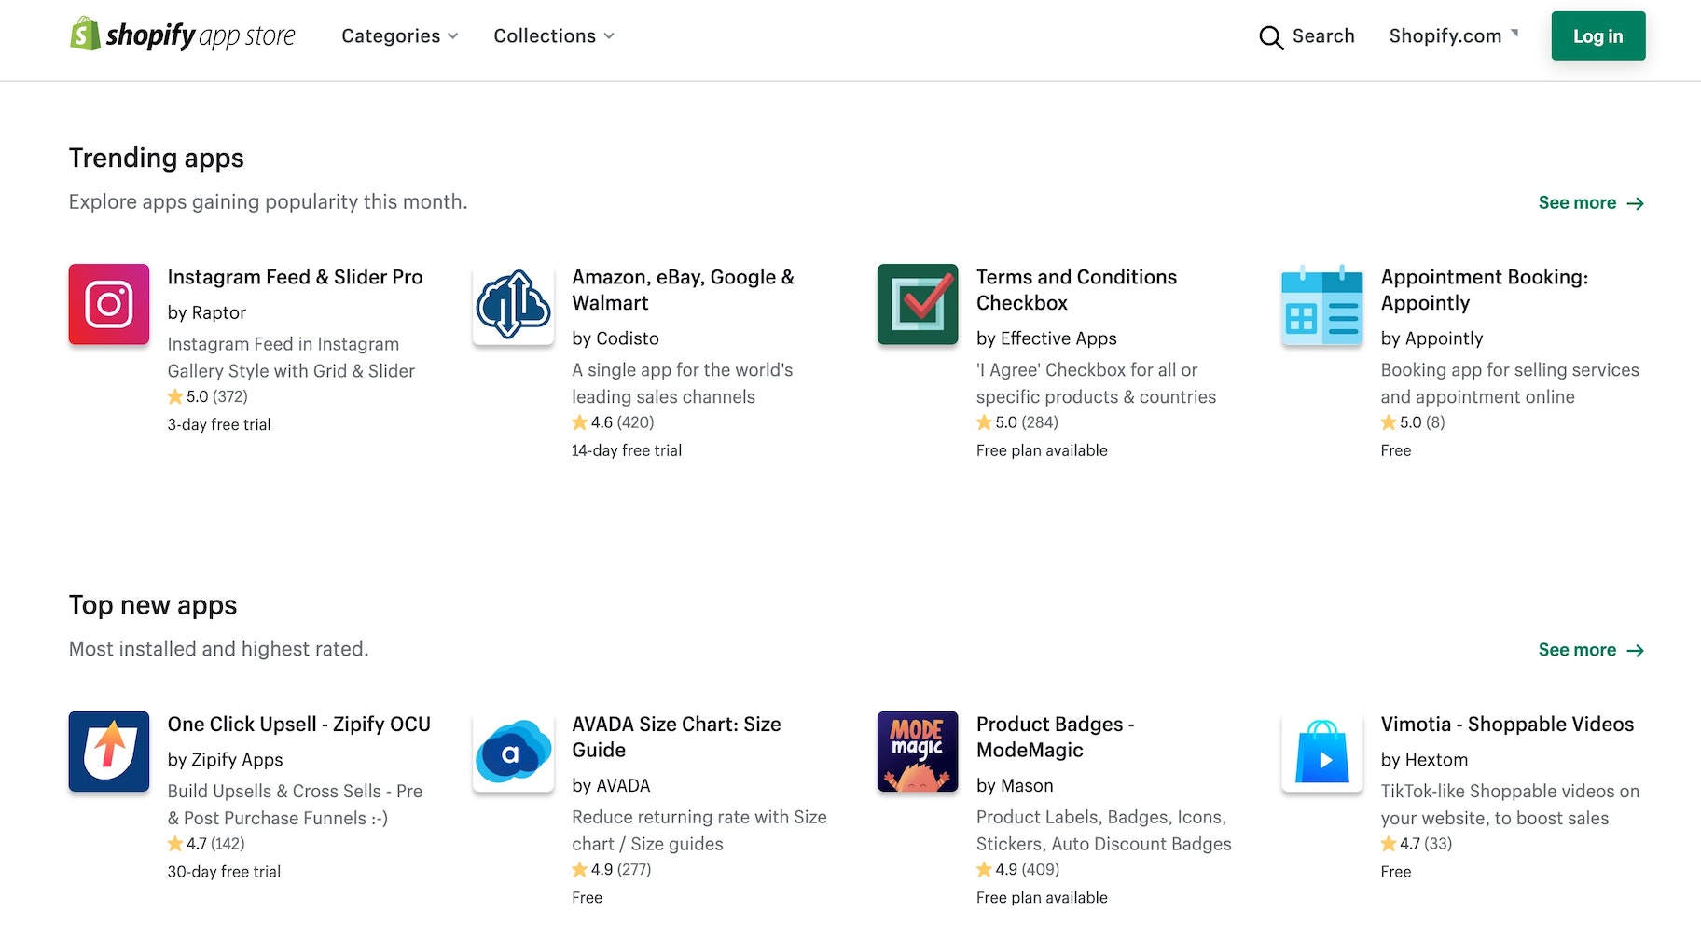Click See more for Top new apps
The height and width of the screenshot is (939, 1701).
coord(1590,650)
